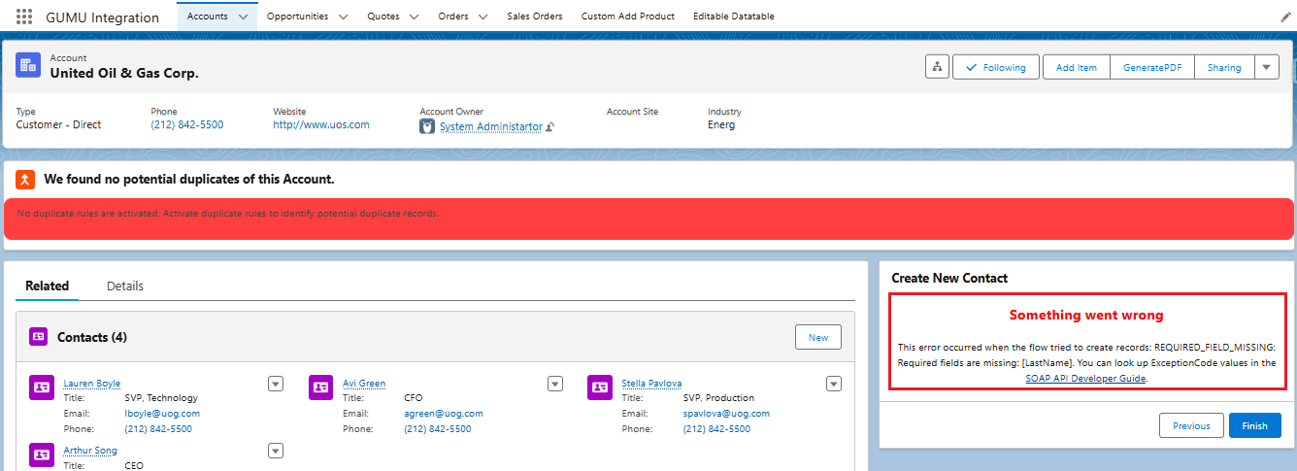
Task: Switch to the Details tab
Action: [x=125, y=286]
